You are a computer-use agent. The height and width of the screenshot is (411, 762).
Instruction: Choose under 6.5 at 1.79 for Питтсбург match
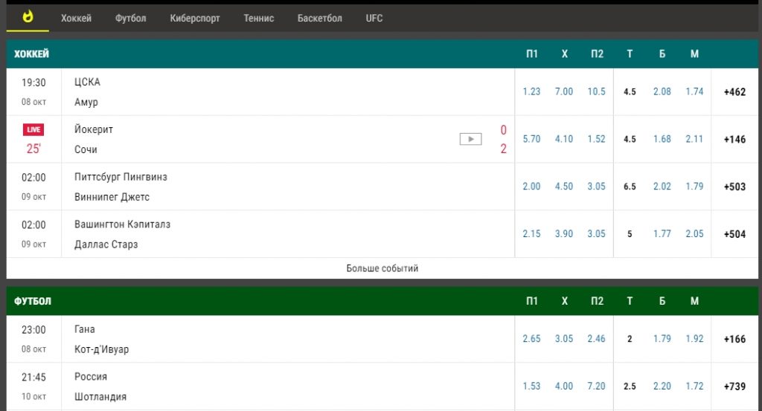click(x=694, y=187)
